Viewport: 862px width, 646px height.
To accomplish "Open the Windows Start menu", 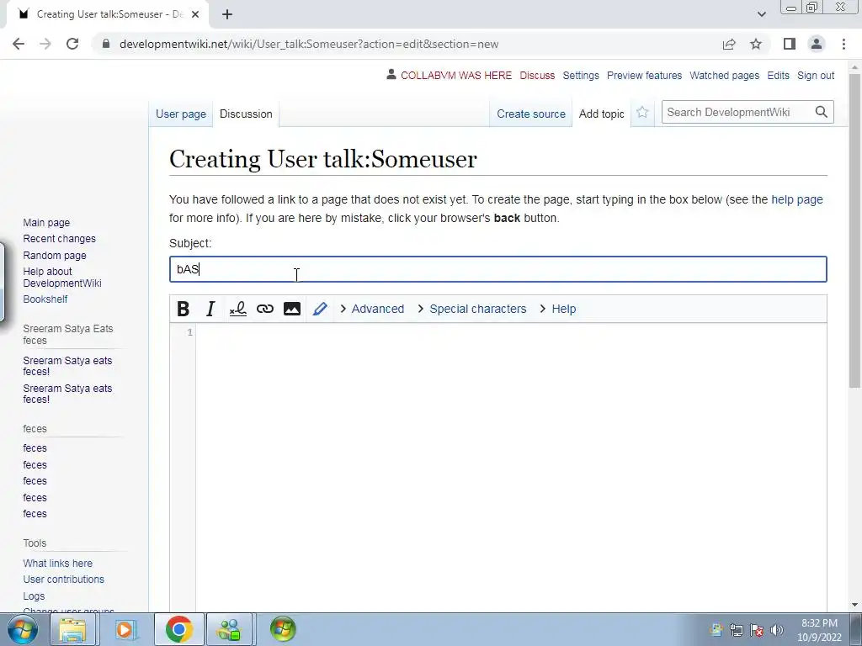I will click(x=23, y=629).
